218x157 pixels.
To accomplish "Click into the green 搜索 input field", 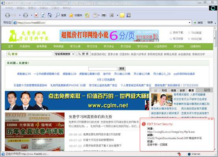I will point(29,54).
